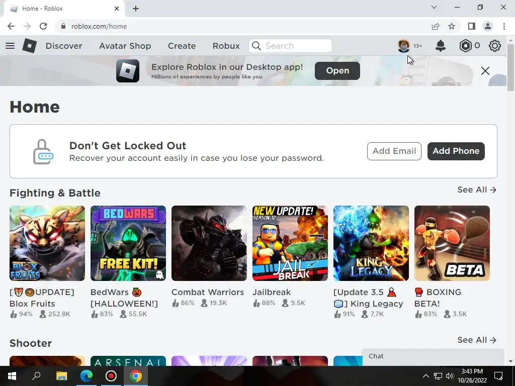
Task: Open the Discover menu
Action: 64,46
